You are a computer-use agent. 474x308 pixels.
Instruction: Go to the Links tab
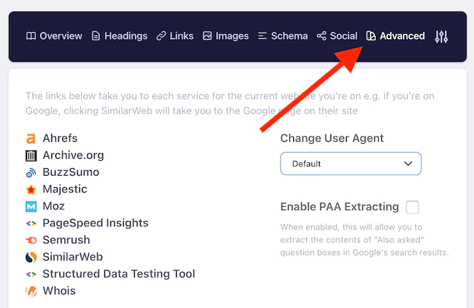(175, 36)
